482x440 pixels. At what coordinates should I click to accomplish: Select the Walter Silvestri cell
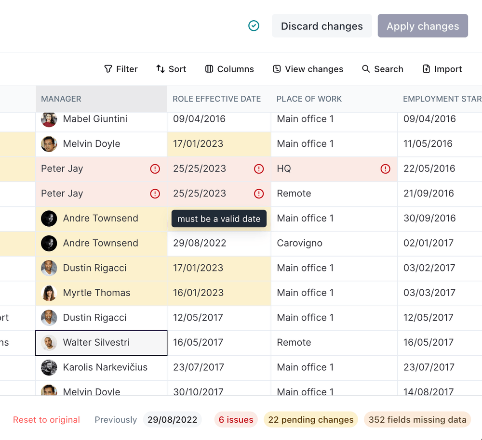[x=101, y=342]
